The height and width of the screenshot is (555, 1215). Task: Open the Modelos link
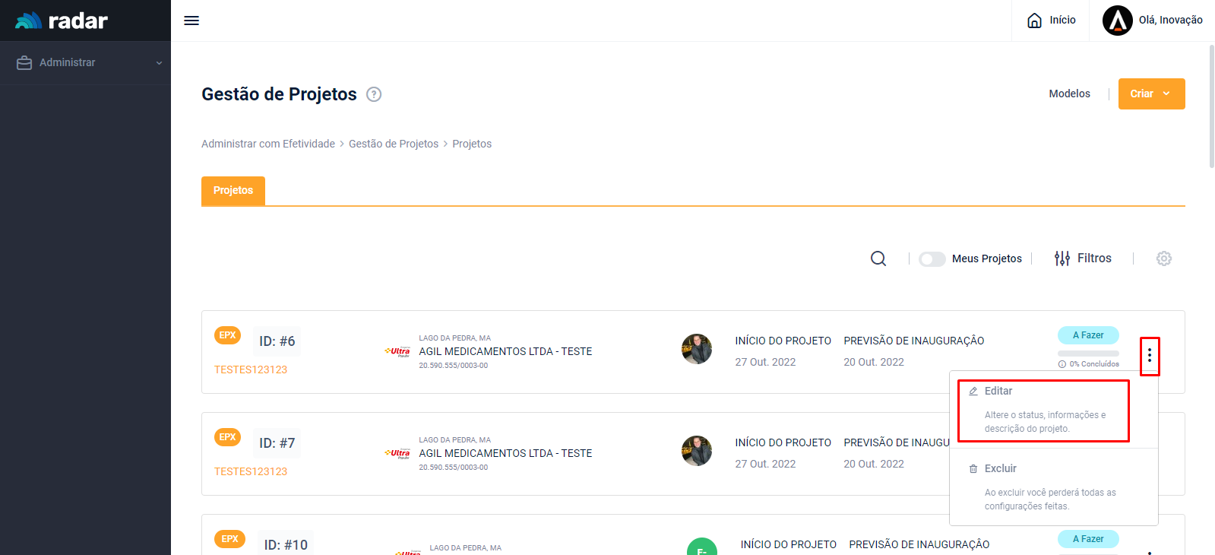coord(1069,94)
